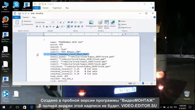This screenshot has width=195, height=110.
Task: Switch to the WordPad Вид tab
Action: click(34, 17)
